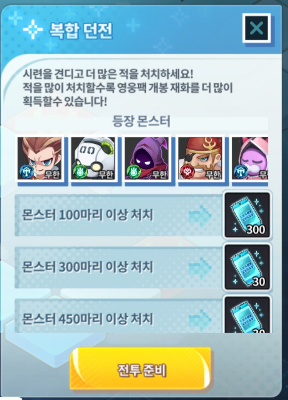Tap the red class badge on pirate portrait
Image resolution: width=288 pixels, height=400 pixels.
187,171
